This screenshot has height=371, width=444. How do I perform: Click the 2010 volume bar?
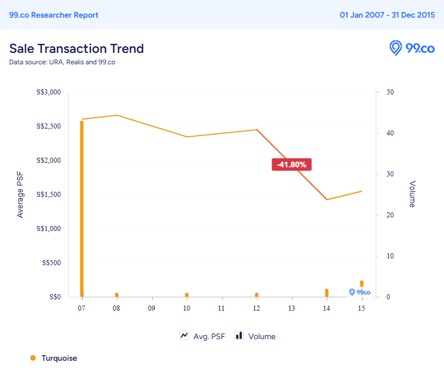[187, 295]
